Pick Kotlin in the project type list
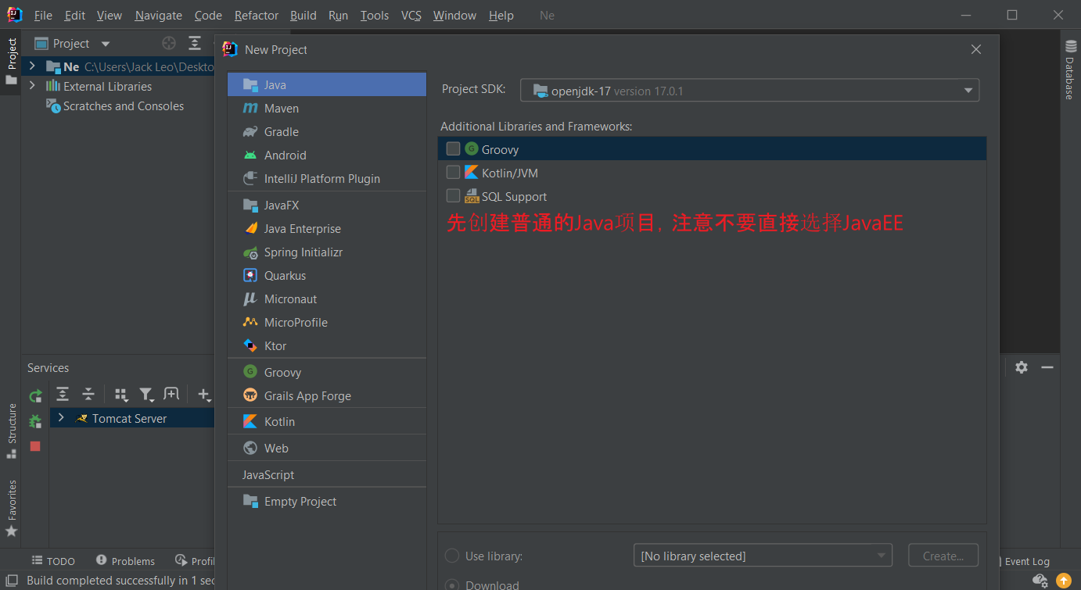 [x=327, y=421]
